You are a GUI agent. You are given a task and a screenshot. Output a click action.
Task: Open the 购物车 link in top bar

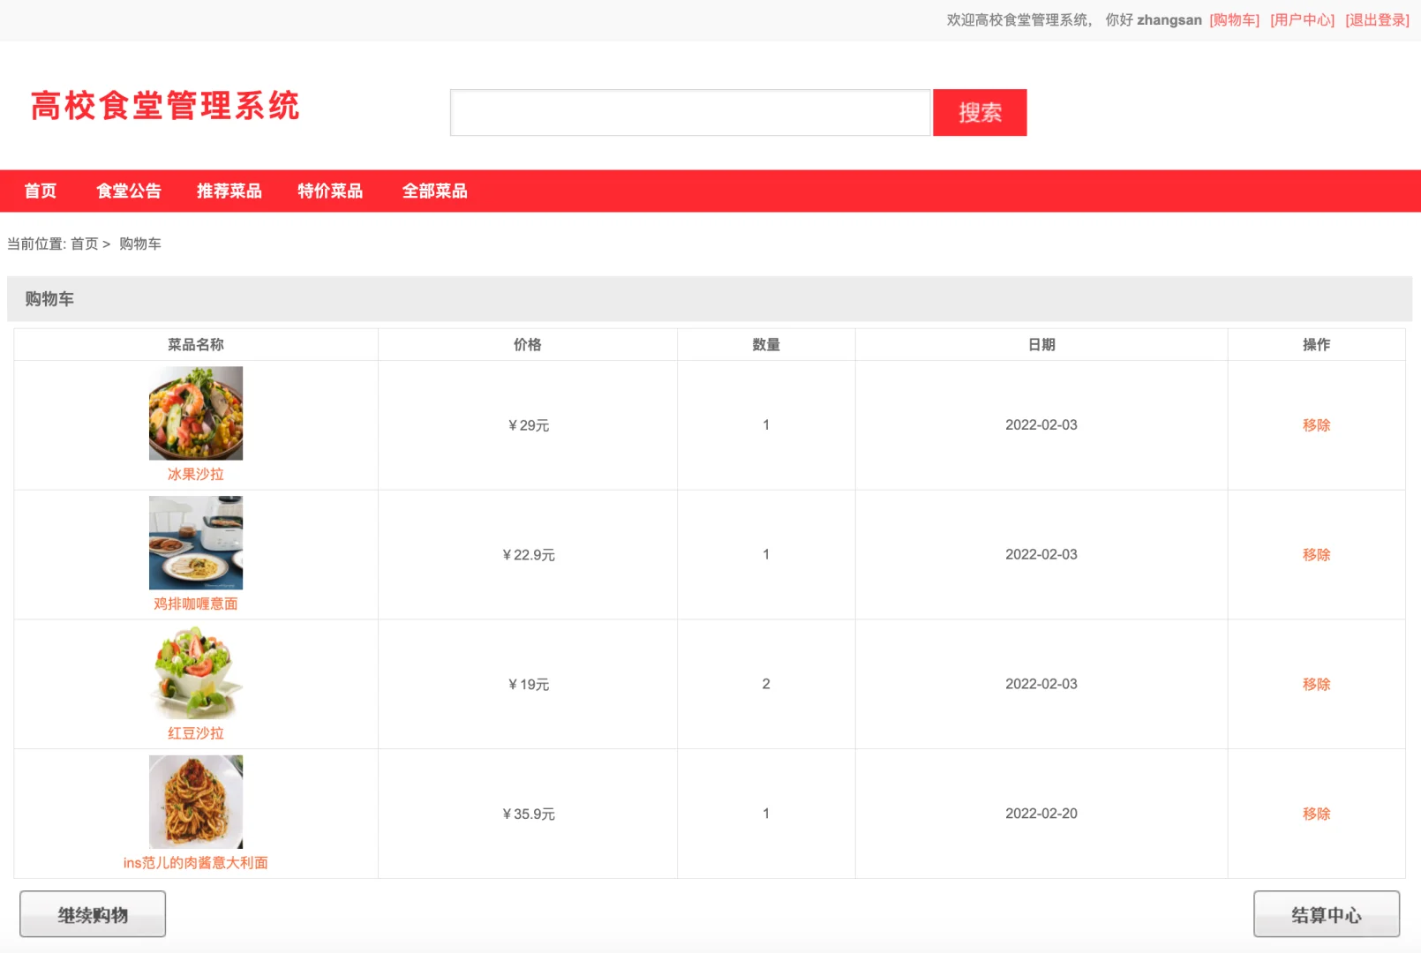(1233, 19)
